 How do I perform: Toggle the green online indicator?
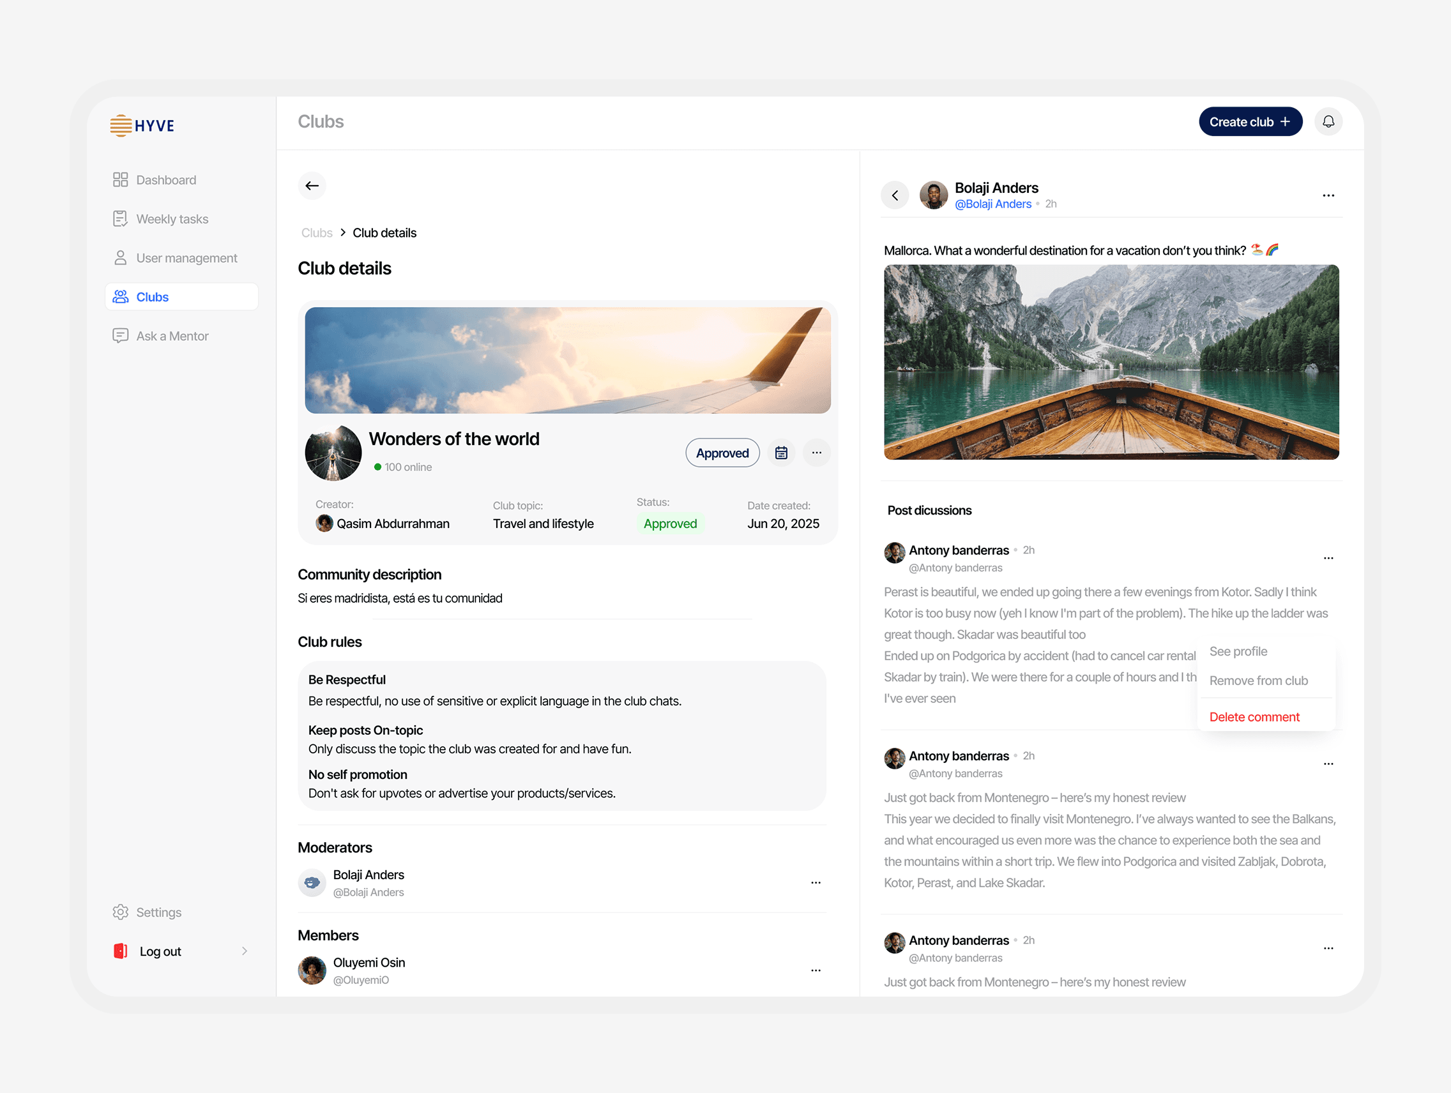pyautogui.click(x=378, y=467)
